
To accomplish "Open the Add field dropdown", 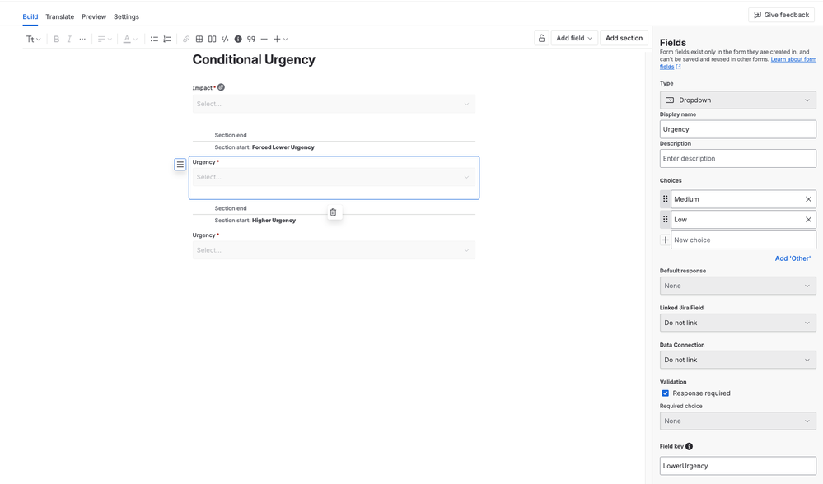I will (x=574, y=39).
